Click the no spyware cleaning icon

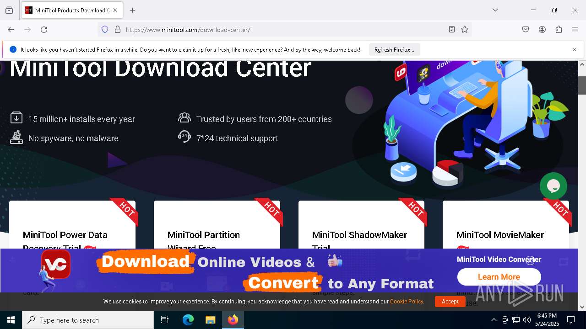(16, 137)
